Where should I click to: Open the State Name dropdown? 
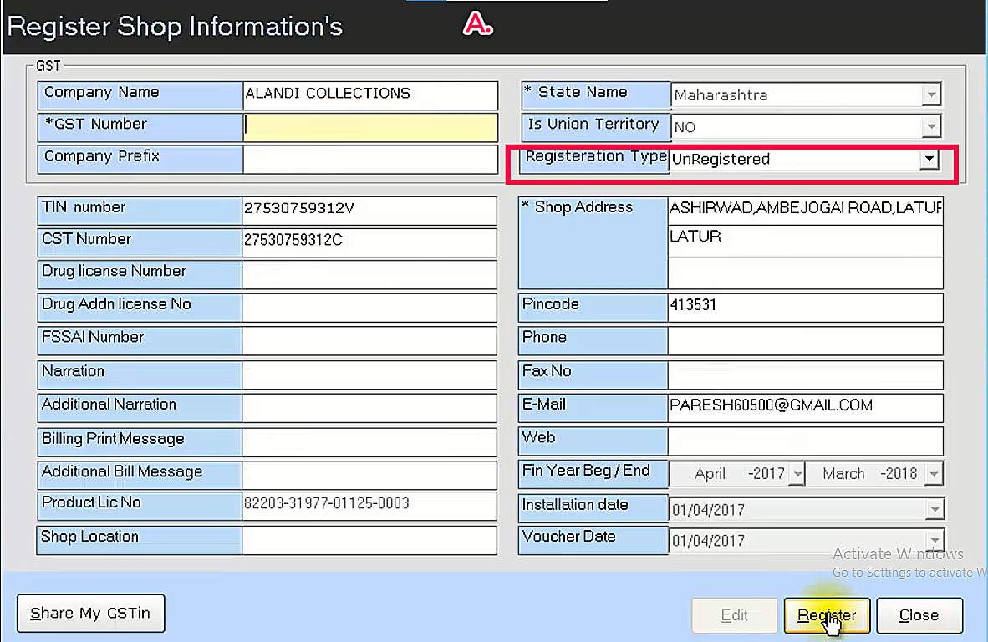(x=930, y=95)
